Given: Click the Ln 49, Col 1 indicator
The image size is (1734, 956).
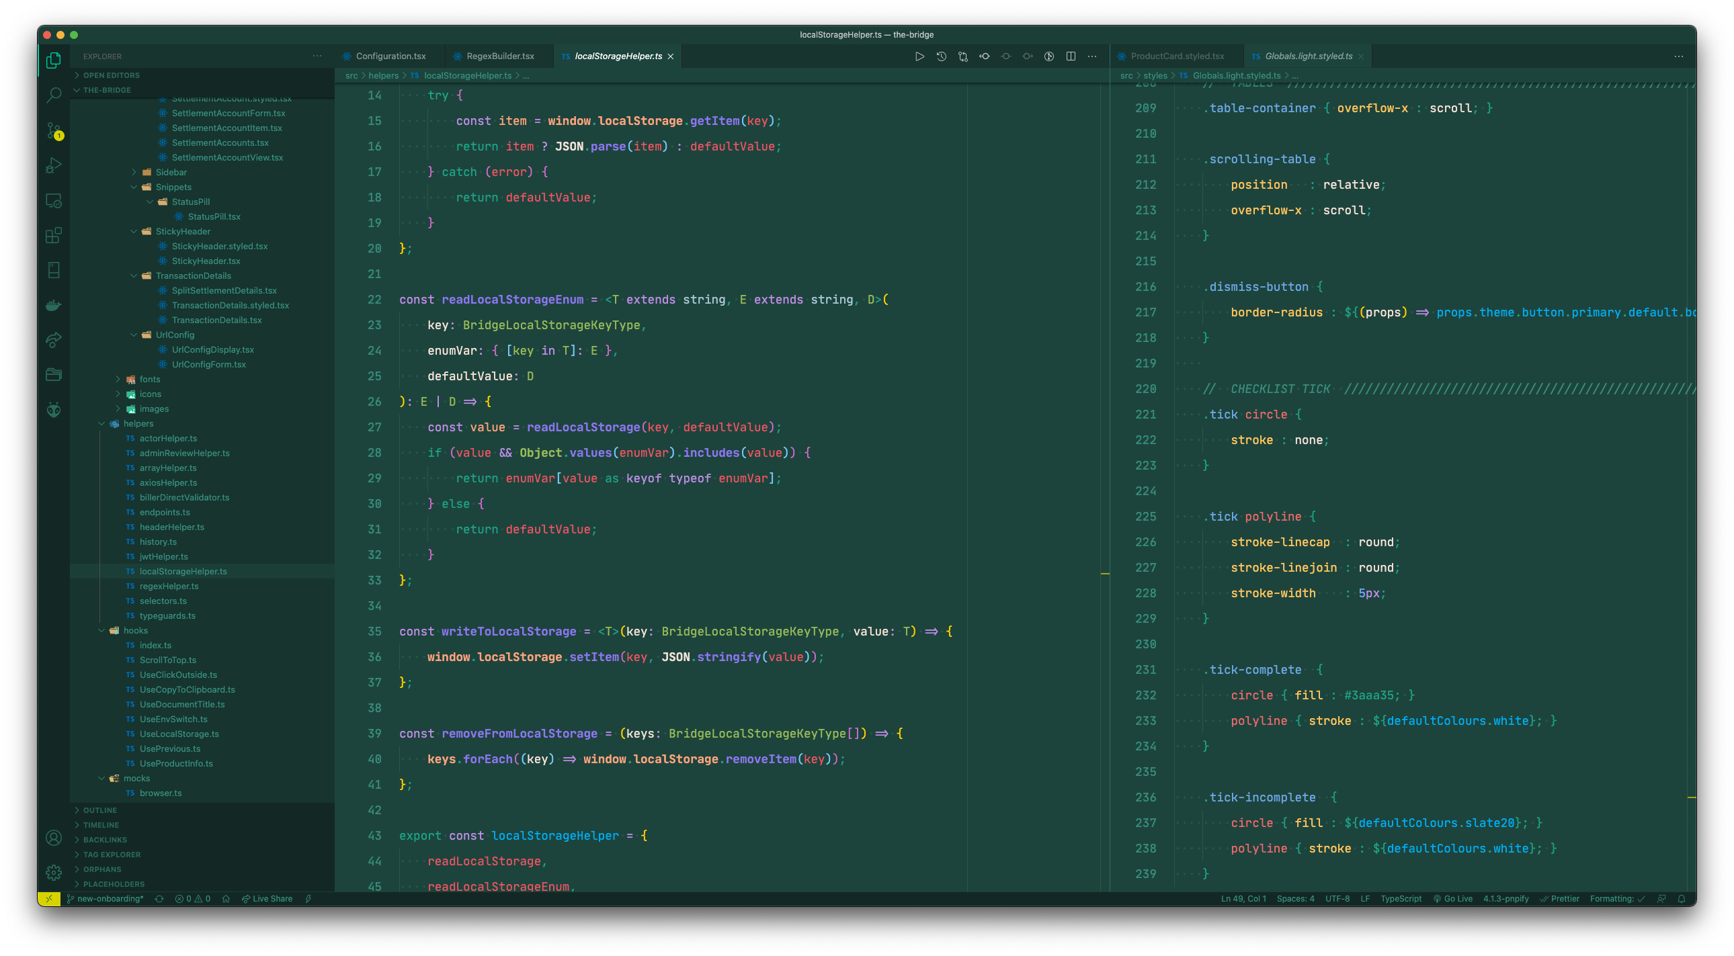Looking at the screenshot, I should [1242, 898].
